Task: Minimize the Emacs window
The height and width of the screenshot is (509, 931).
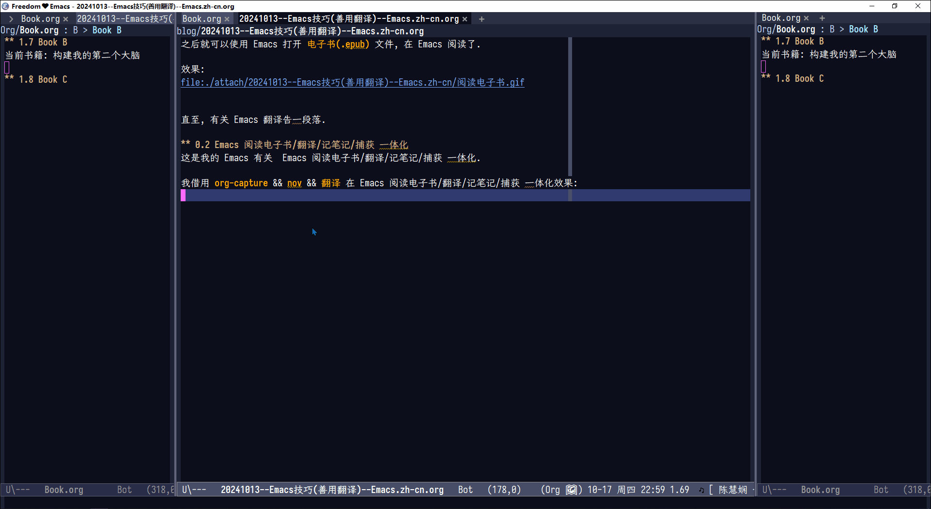Action: tap(872, 6)
